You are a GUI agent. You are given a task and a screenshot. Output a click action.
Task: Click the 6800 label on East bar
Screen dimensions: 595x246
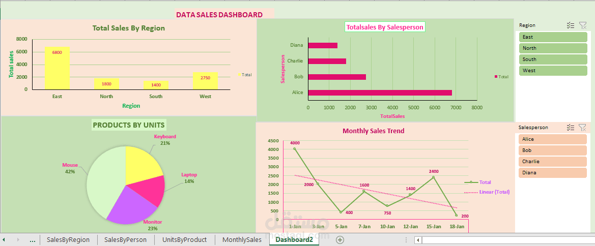click(x=57, y=53)
